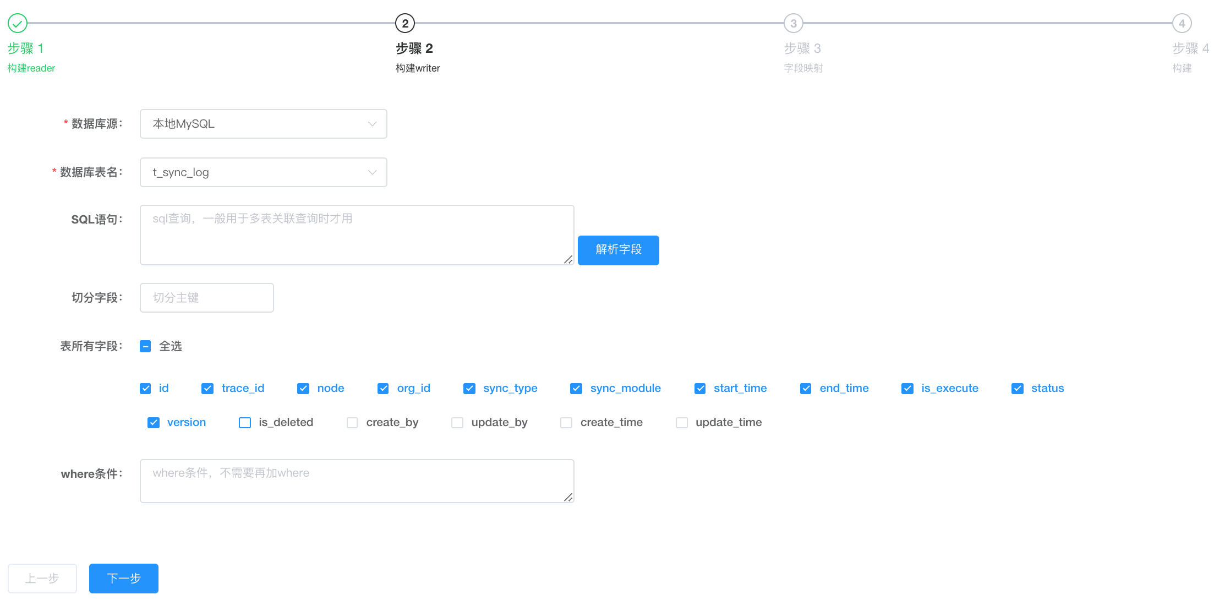Uncheck the org_id field checkbox
Viewport: 1214px width, 611px height.
(383, 389)
